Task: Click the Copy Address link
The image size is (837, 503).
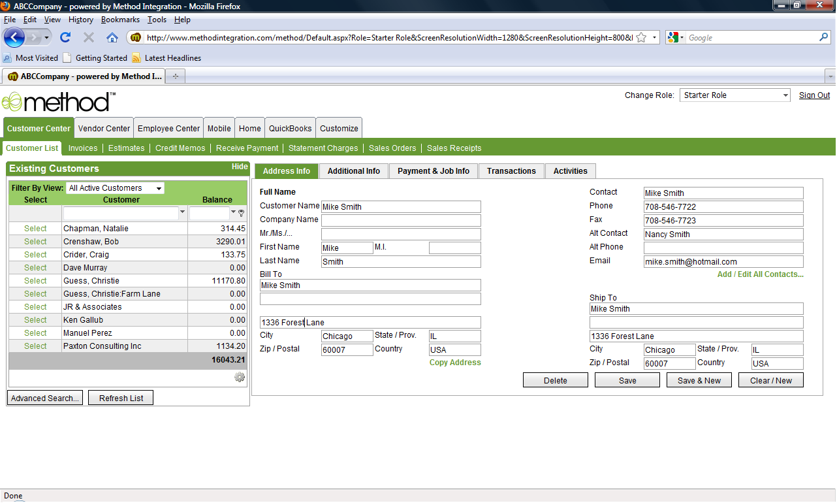Action: click(x=454, y=363)
